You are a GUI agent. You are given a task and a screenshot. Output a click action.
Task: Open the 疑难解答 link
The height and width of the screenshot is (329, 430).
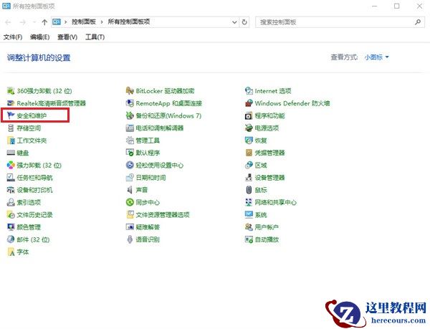coord(148,227)
